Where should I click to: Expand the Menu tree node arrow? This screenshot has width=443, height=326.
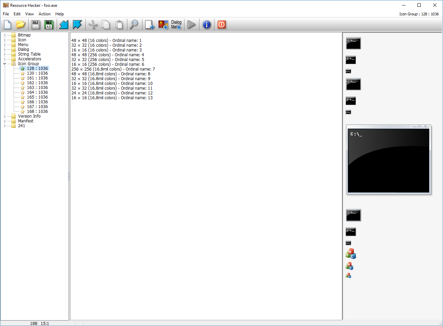click(x=4, y=45)
